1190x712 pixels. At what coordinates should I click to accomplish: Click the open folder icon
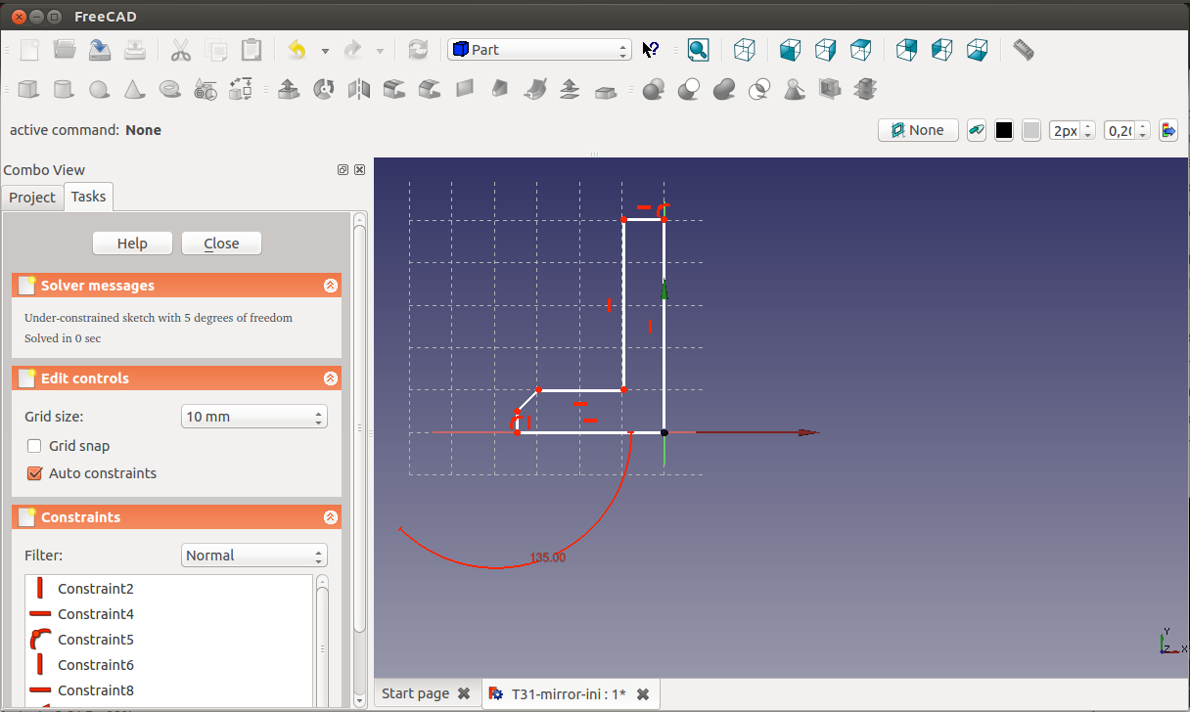coord(65,50)
